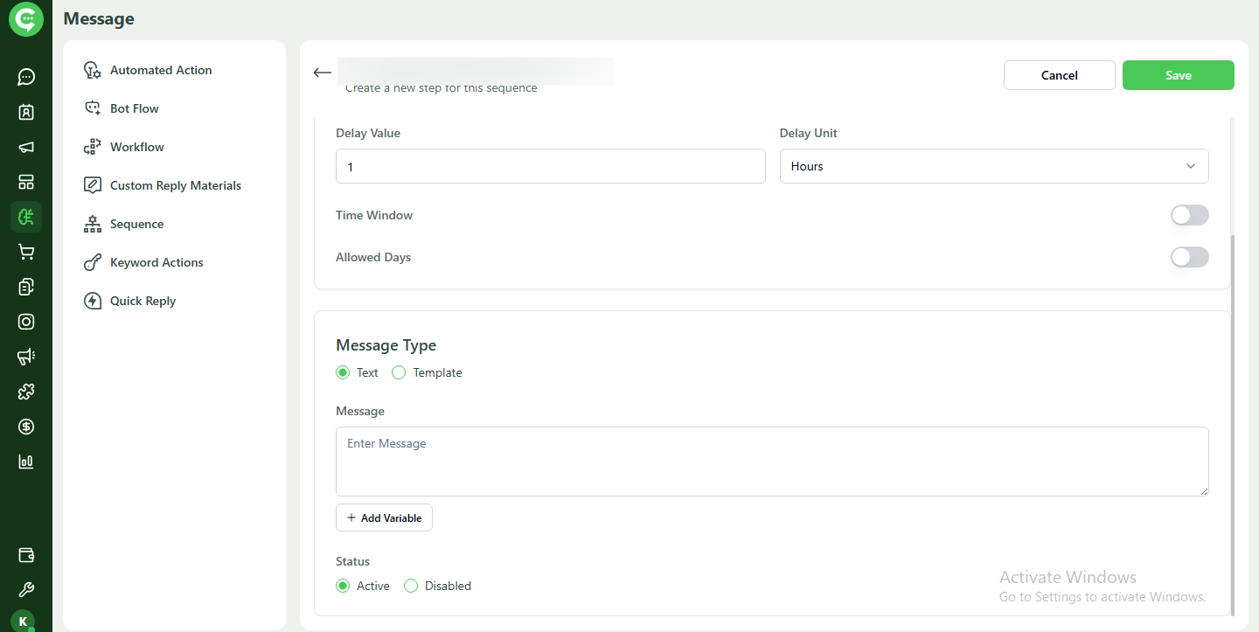Select the Template message type radio button

pyautogui.click(x=399, y=372)
